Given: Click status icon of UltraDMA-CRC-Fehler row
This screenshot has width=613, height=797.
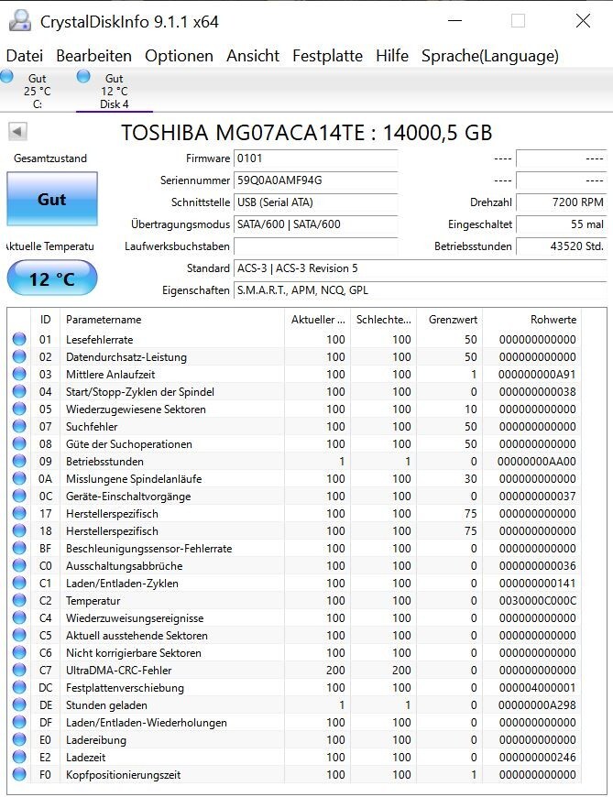Looking at the screenshot, I should pyautogui.click(x=19, y=670).
